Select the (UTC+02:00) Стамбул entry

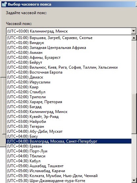point(69,92)
